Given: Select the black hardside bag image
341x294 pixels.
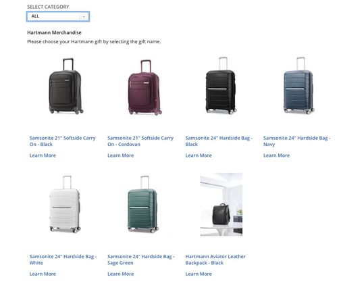Looking at the screenshot, I should tap(221, 85).
